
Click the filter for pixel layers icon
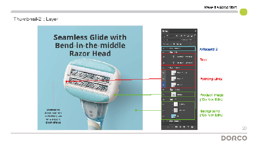pos(177,36)
